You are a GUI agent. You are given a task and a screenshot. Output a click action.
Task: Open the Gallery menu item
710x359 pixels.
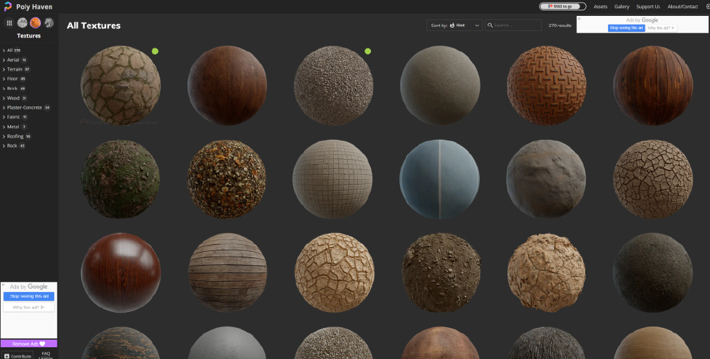click(621, 7)
